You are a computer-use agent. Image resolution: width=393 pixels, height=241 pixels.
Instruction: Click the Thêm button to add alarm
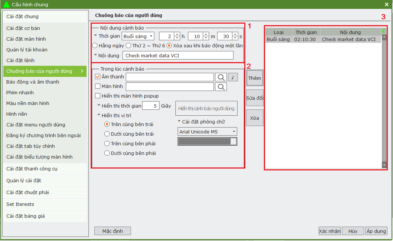coord(255,78)
